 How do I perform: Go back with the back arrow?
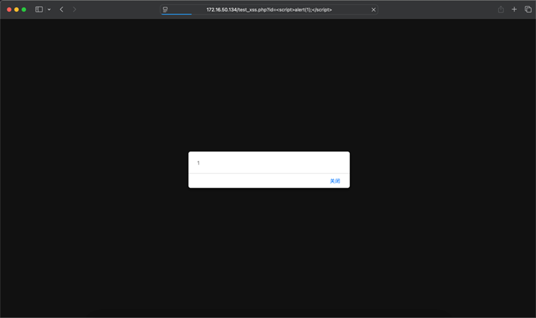tap(62, 10)
